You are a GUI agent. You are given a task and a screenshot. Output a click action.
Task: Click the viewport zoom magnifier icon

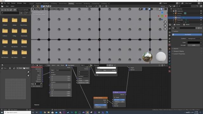click(165, 22)
